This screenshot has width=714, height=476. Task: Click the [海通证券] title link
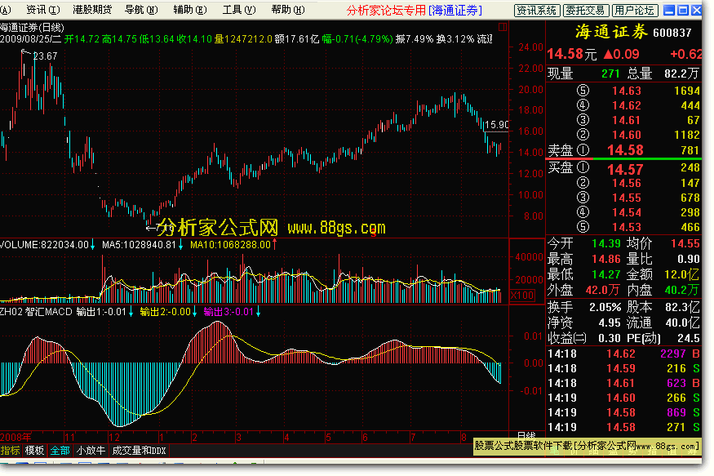pos(455,11)
